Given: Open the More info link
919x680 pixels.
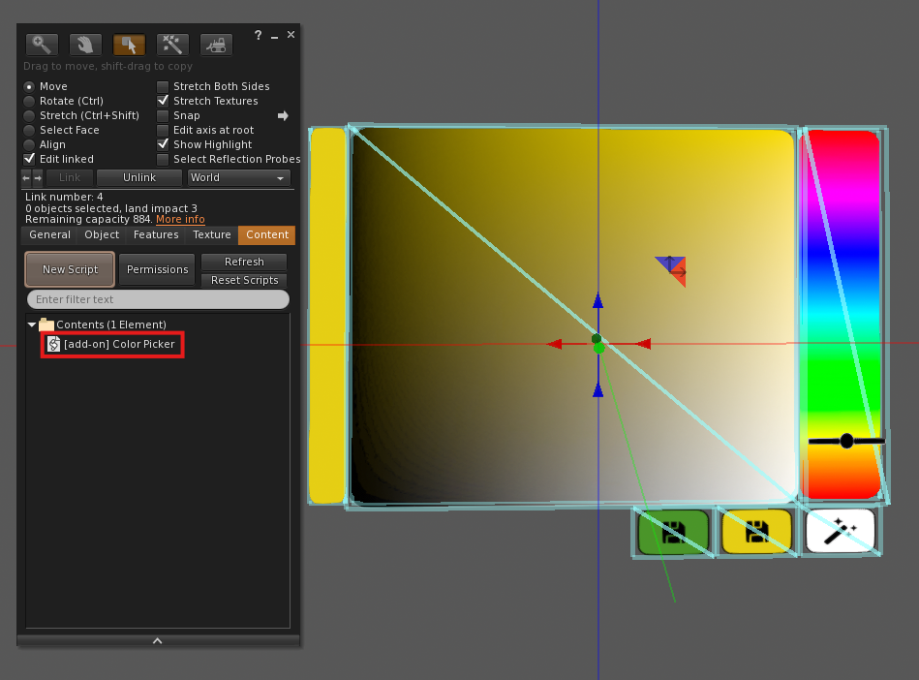Looking at the screenshot, I should tap(180, 220).
